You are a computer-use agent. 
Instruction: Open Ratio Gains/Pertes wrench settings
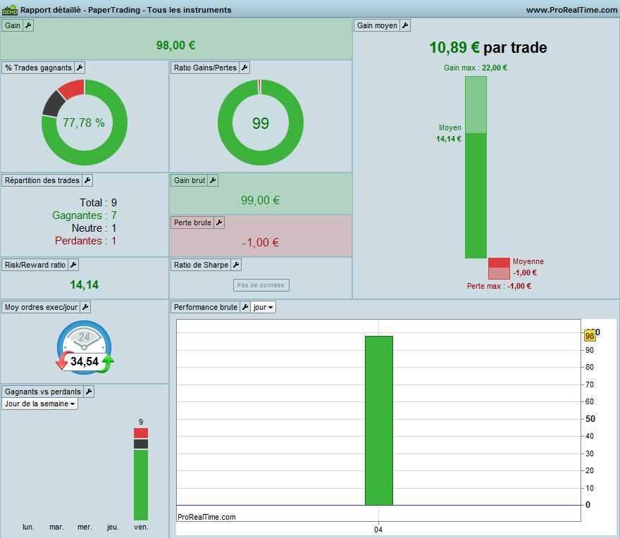[x=244, y=68]
